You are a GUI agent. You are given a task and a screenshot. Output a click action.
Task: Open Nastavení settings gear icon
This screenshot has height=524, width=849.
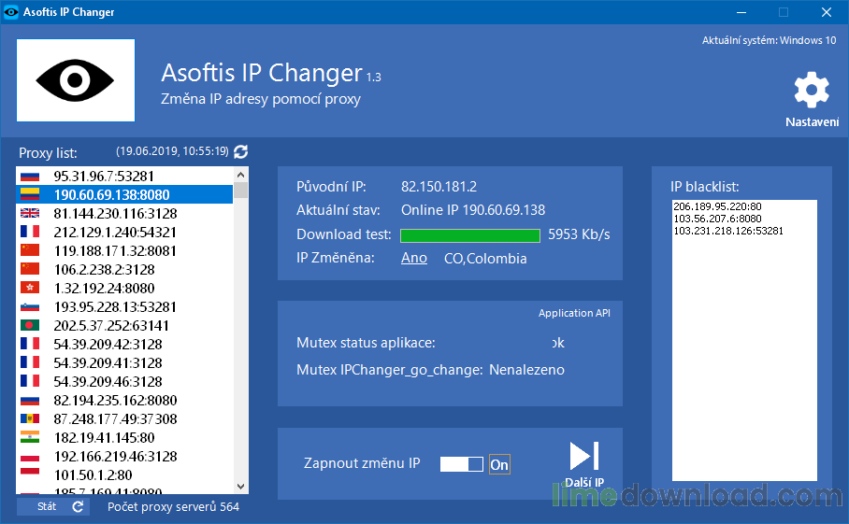pyautogui.click(x=811, y=92)
